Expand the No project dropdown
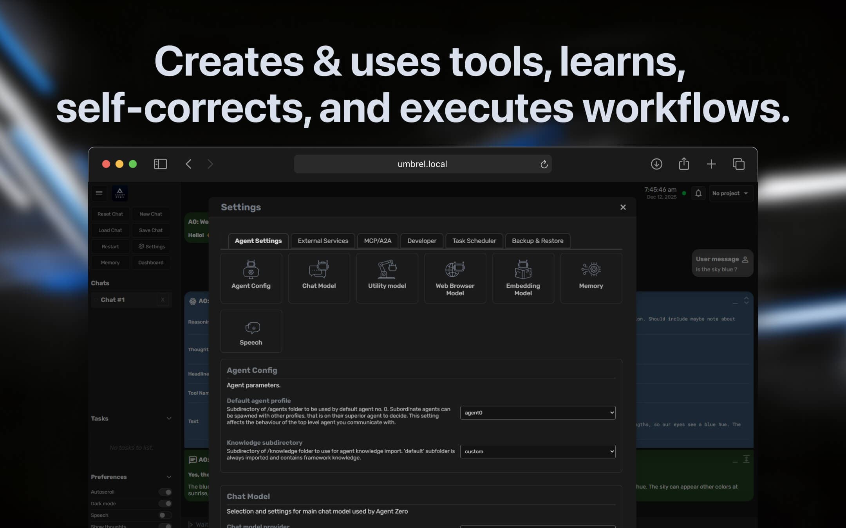Image resolution: width=846 pixels, height=528 pixels. point(730,193)
